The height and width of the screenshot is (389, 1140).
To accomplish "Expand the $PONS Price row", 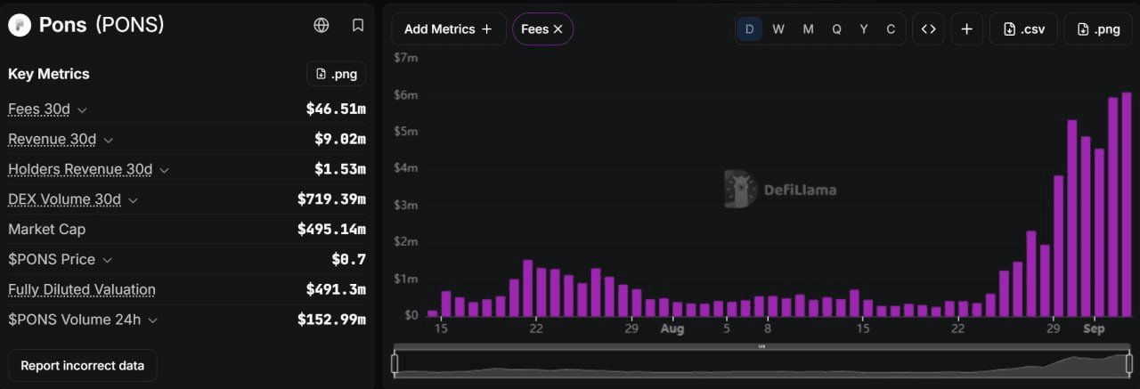I will [107, 260].
